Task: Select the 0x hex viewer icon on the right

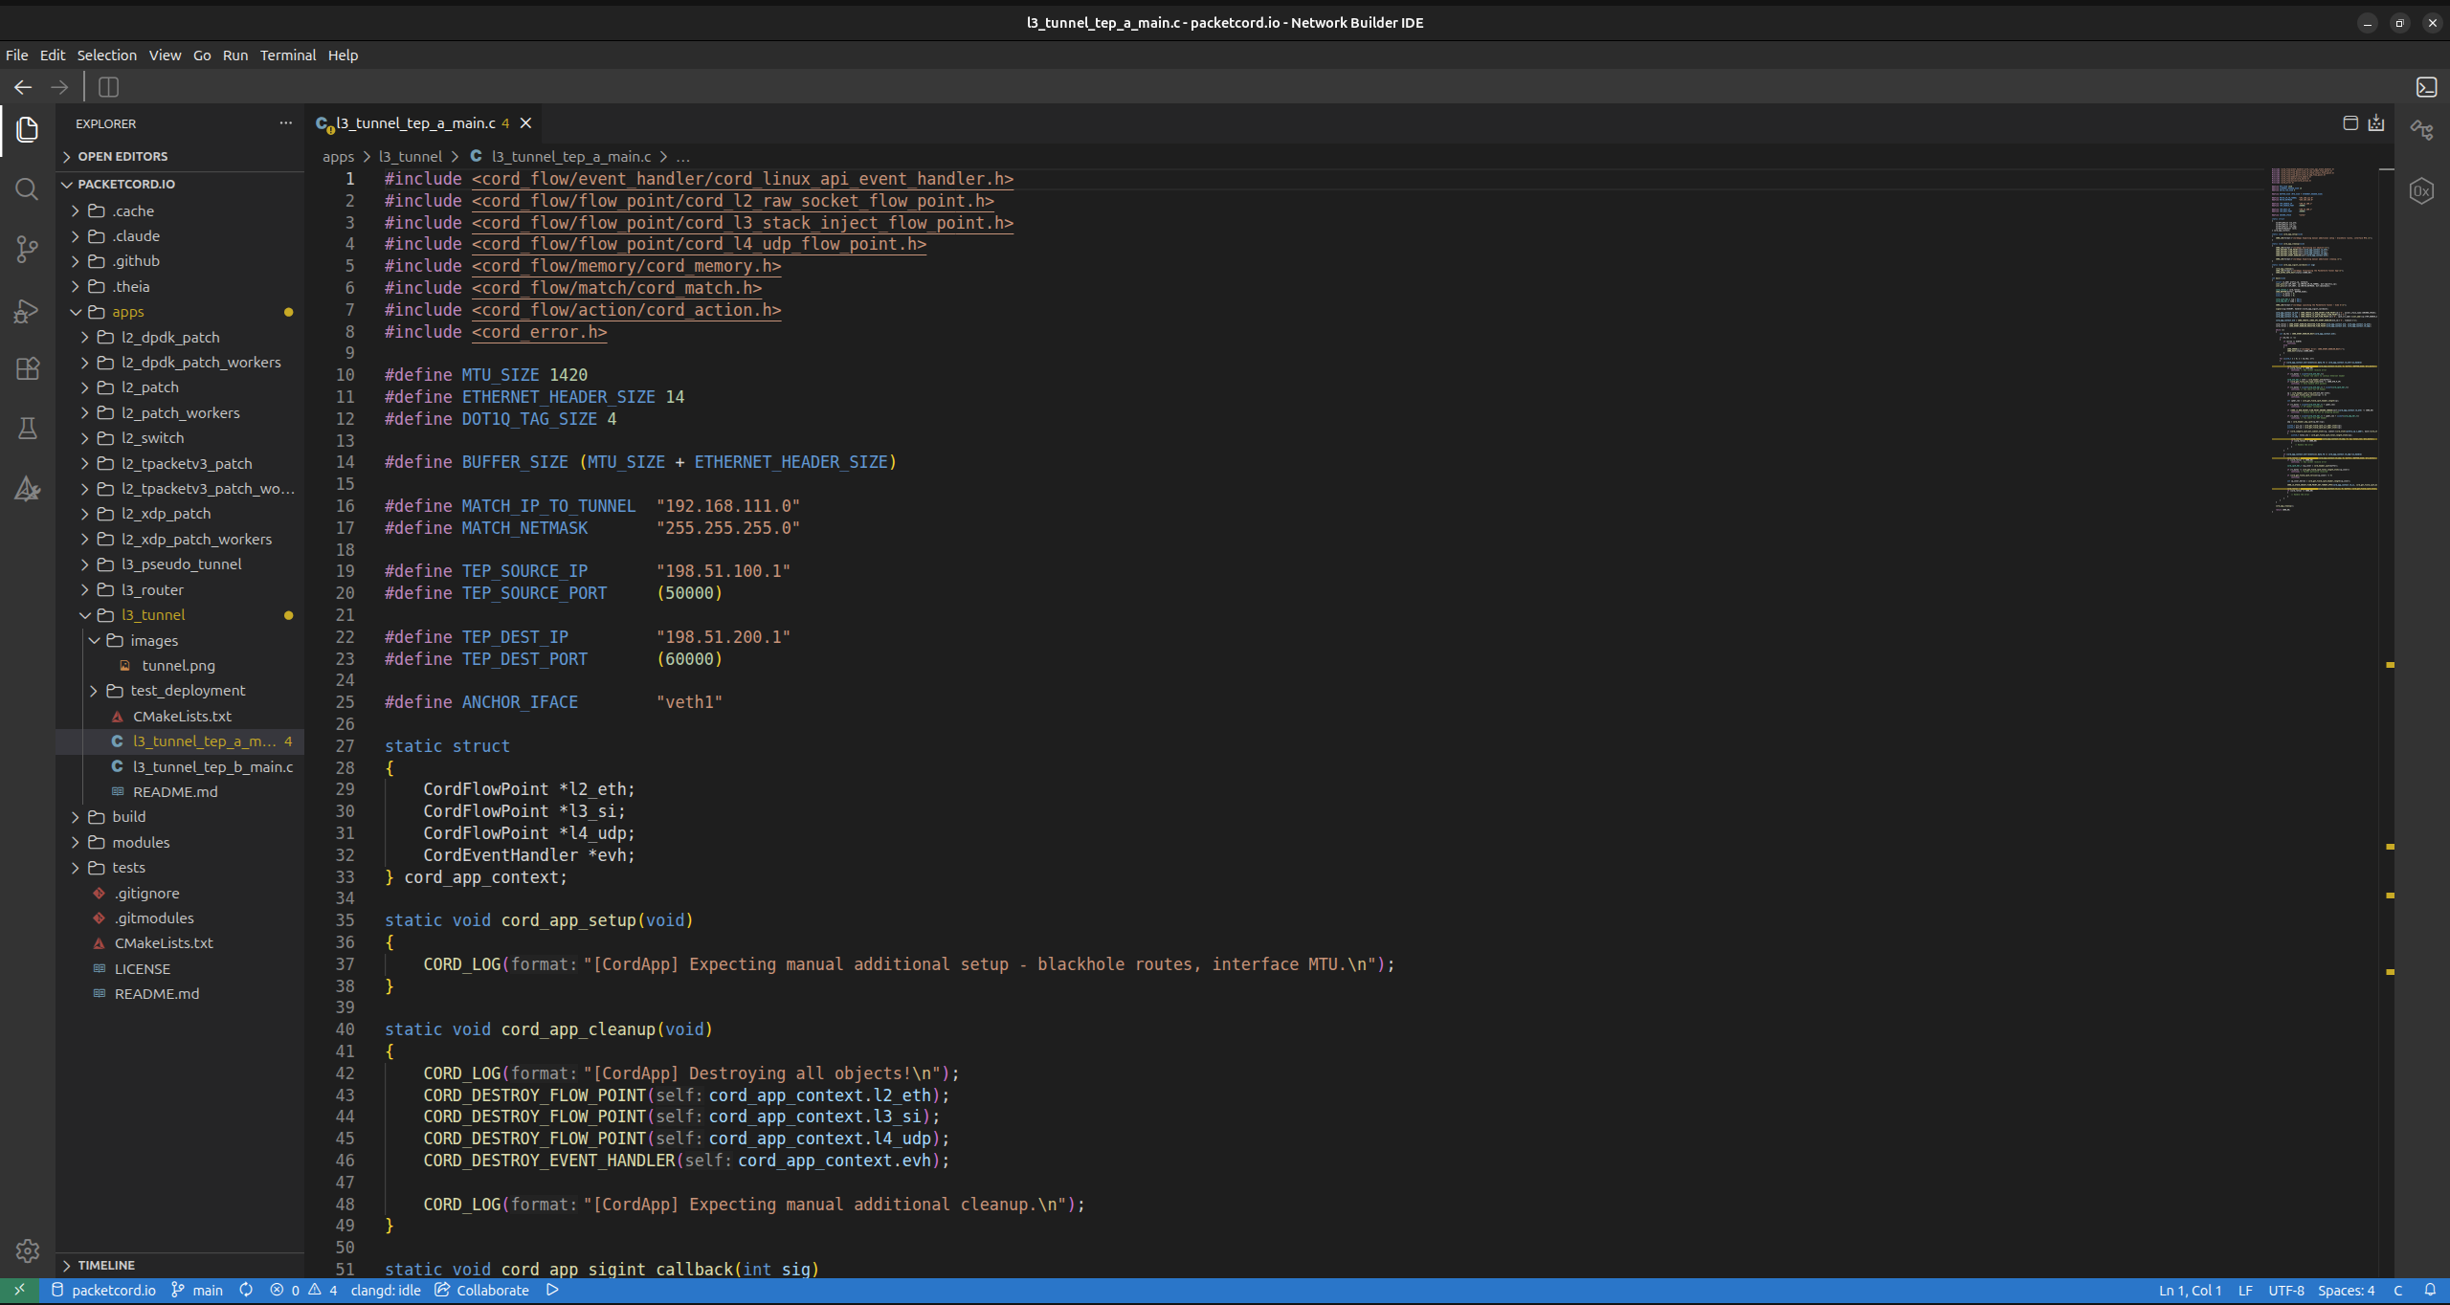Action: (2421, 190)
